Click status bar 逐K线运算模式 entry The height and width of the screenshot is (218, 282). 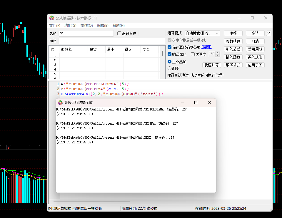[75, 209]
